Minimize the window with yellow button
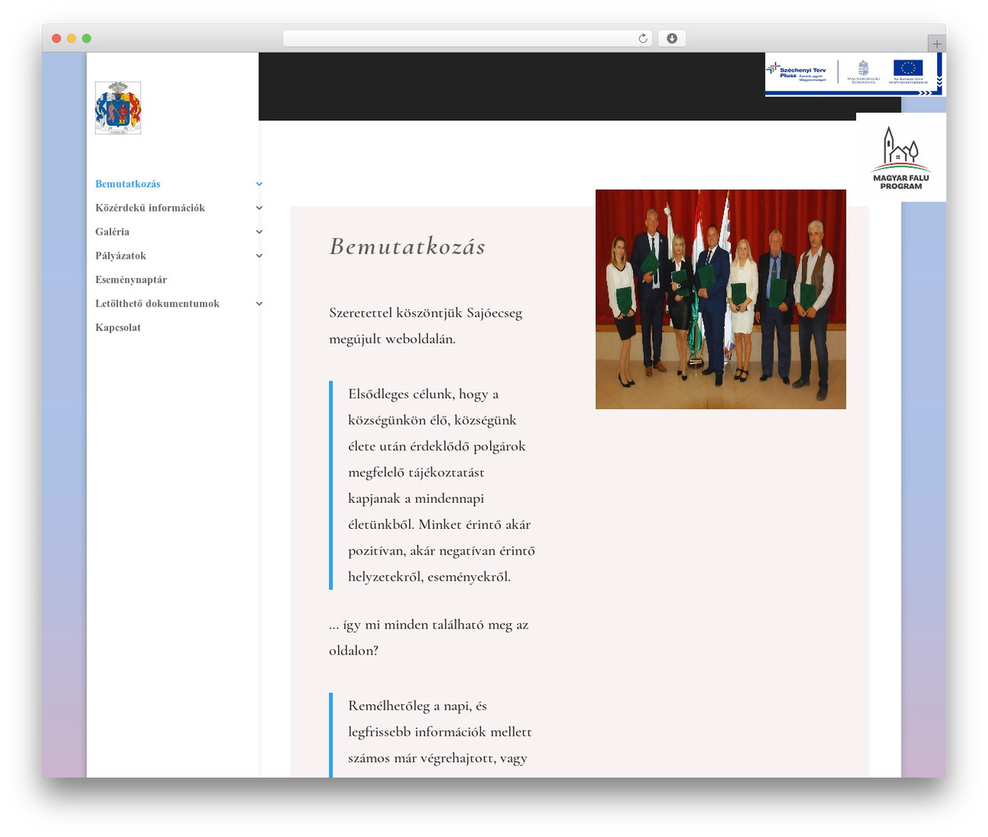This screenshot has width=988, height=837. (72, 39)
